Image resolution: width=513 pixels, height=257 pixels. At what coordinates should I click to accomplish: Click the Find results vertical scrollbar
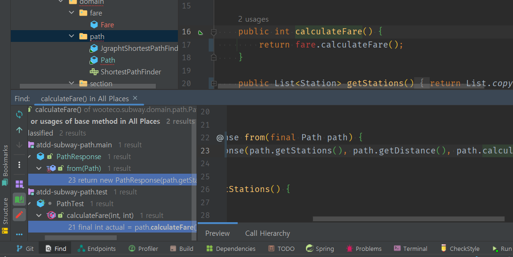point(194,178)
